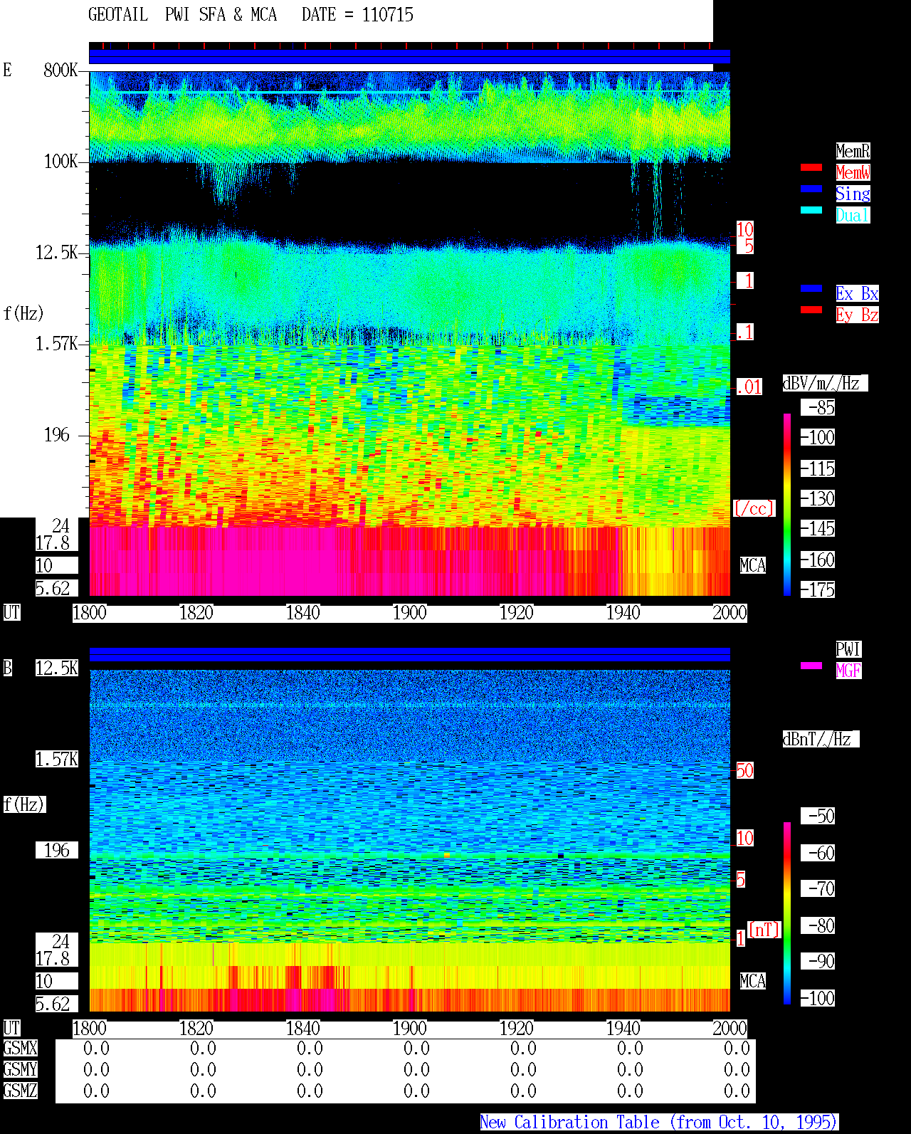
Task: Click the blue Ex Bx legend swatch
Action: click(811, 289)
